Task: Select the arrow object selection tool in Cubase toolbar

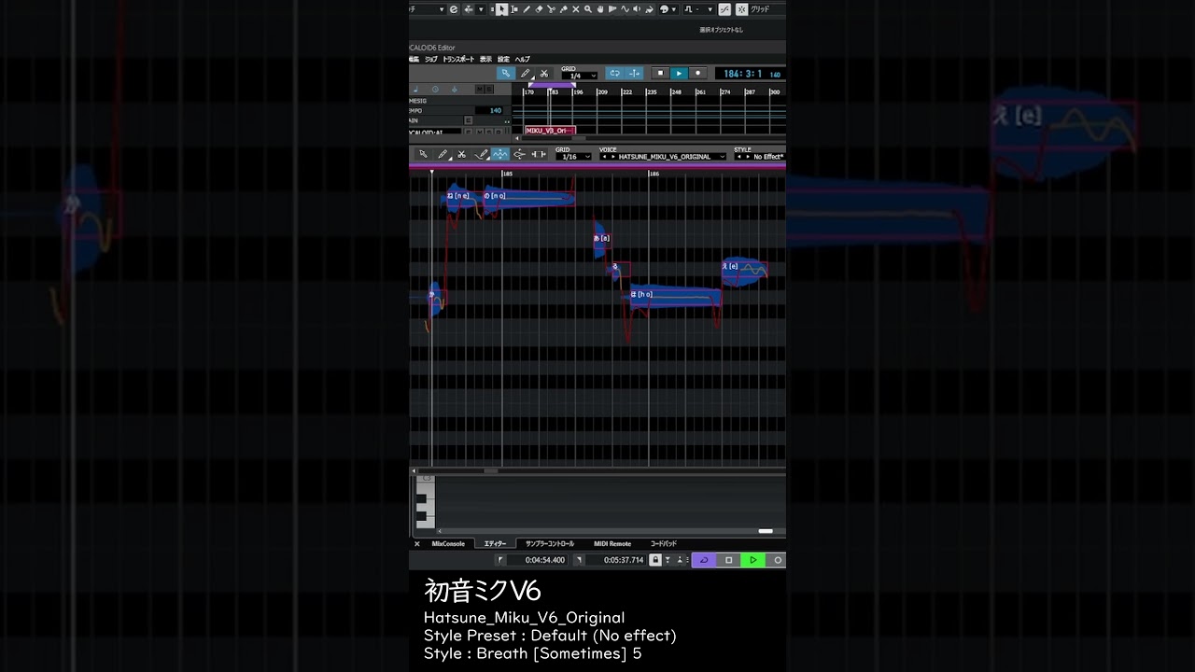Action: pyautogui.click(x=501, y=9)
